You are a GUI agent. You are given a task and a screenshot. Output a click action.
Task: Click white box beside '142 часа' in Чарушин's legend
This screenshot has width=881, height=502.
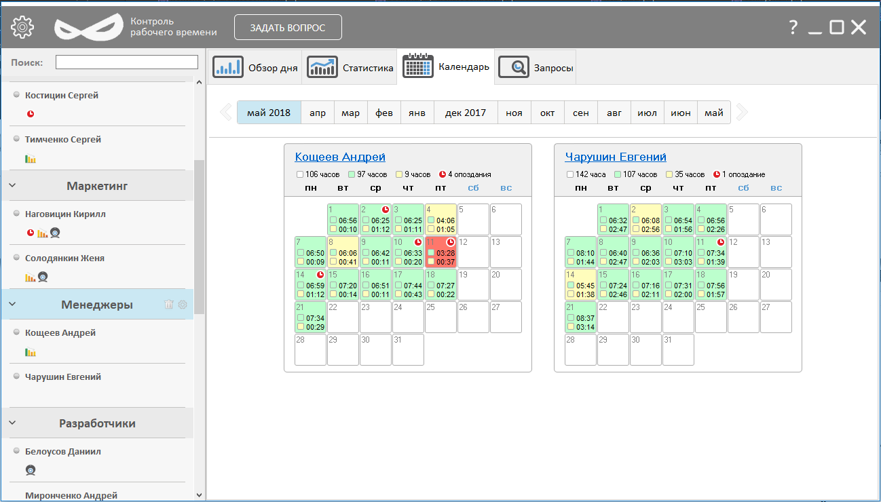[x=569, y=174]
